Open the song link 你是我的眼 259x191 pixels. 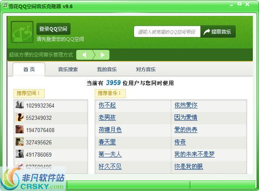tap(189, 166)
